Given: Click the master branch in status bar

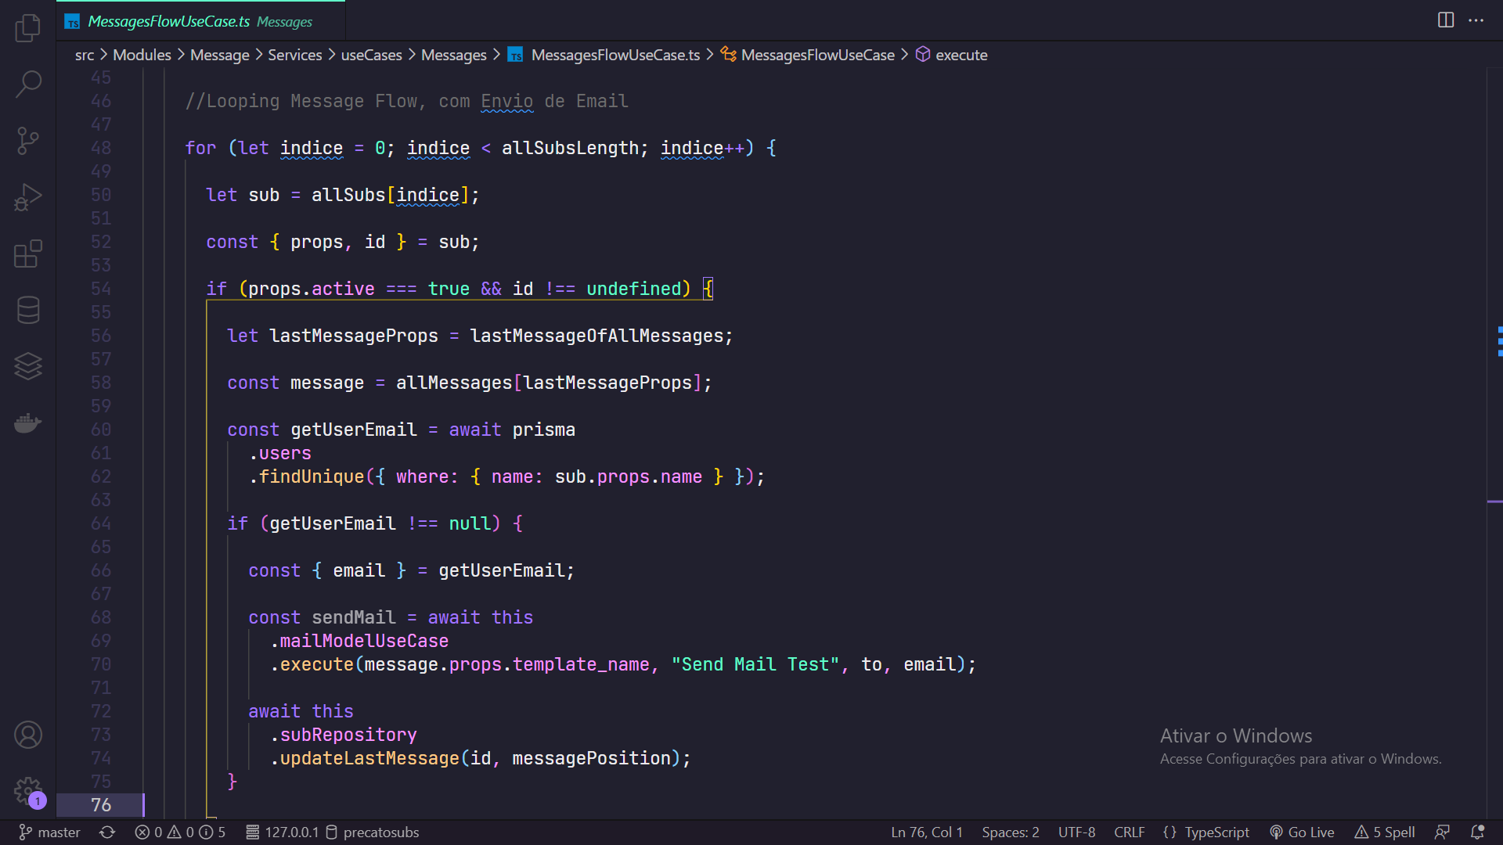Looking at the screenshot, I should pos(50,832).
